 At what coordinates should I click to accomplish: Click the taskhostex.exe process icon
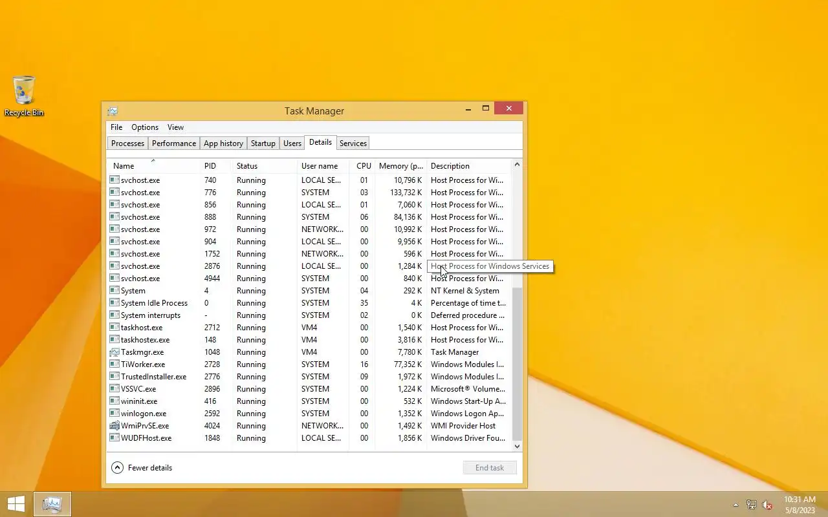click(114, 340)
